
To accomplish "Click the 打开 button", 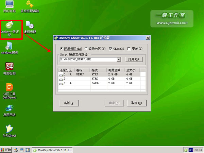I will (134, 59).
